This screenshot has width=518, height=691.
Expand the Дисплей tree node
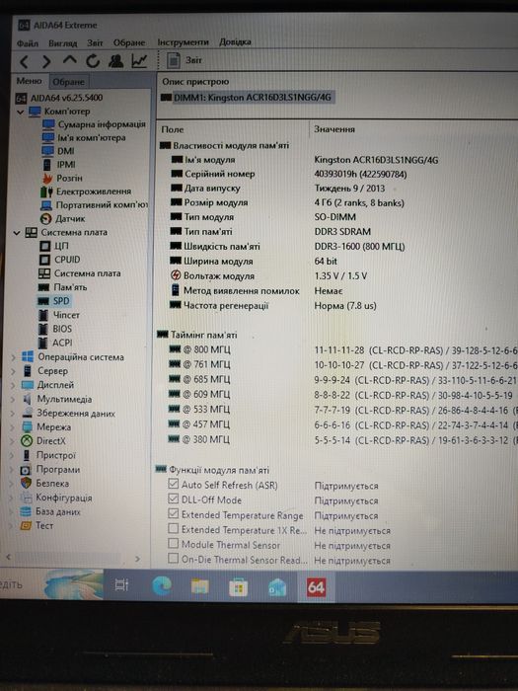tap(13, 386)
